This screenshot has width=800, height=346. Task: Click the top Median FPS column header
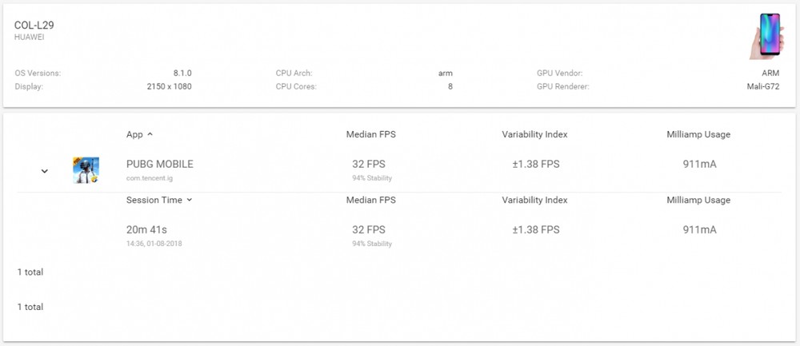point(371,134)
